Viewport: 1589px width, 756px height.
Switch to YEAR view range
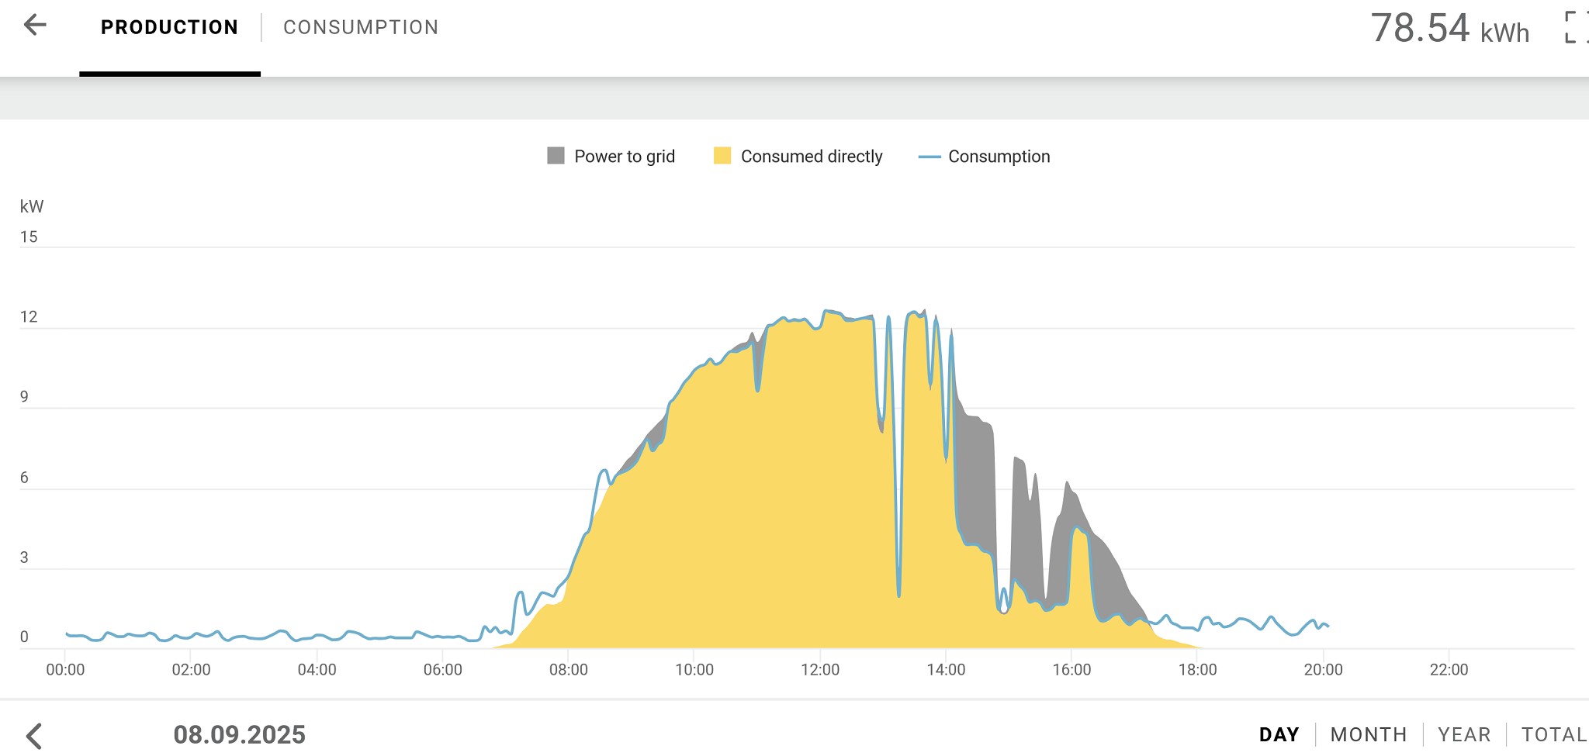(x=1464, y=734)
